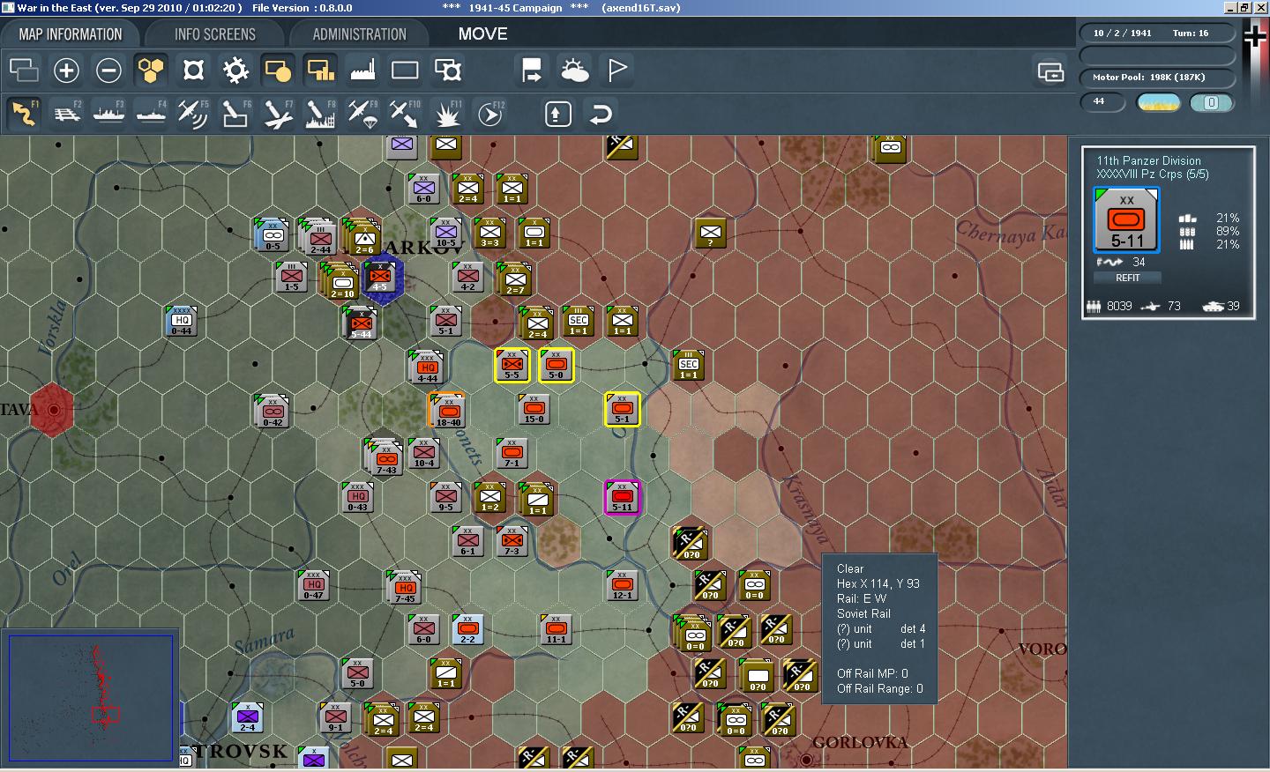Select the yellow-highlighted 5-5 unit

point(512,365)
